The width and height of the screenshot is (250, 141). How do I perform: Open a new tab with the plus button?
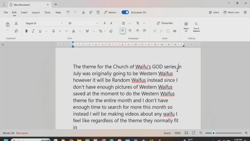(56, 5)
